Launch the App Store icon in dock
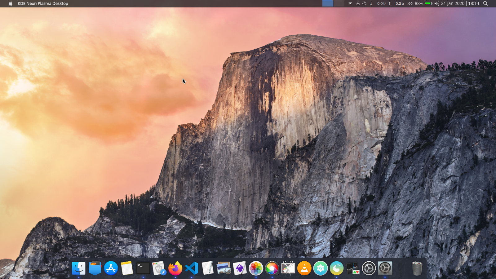This screenshot has width=496, height=279. pos(111,268)
